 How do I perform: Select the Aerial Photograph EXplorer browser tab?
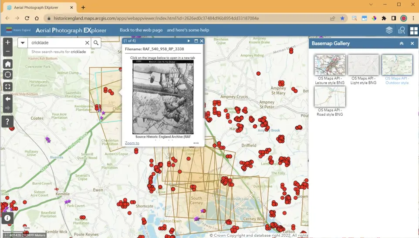(x=40, y=7)
